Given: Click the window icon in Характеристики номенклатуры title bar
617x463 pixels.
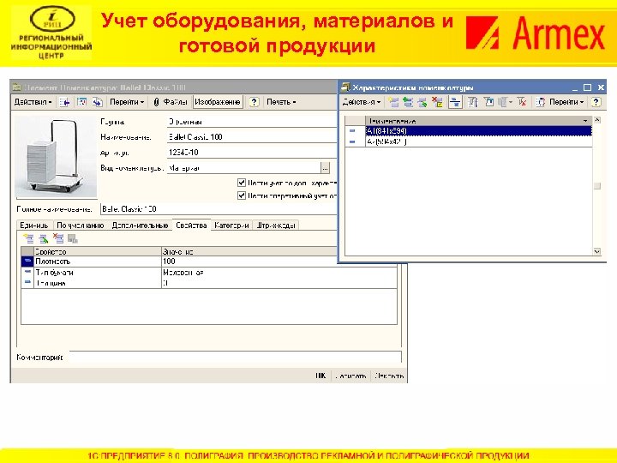Looking at the screenshot, I should pyautogui.click(x=345, y=87).
